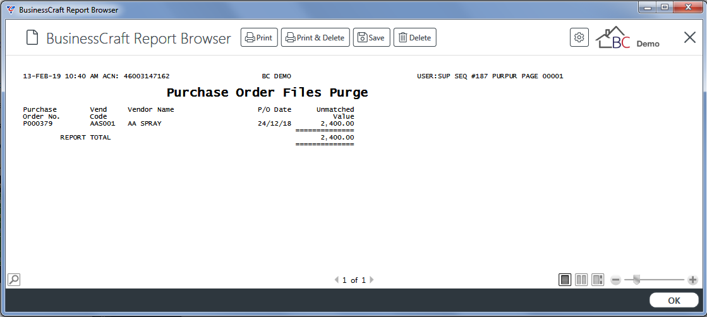Zoom out with minus button
Screen dimensions: 707x317
[615, 280]
